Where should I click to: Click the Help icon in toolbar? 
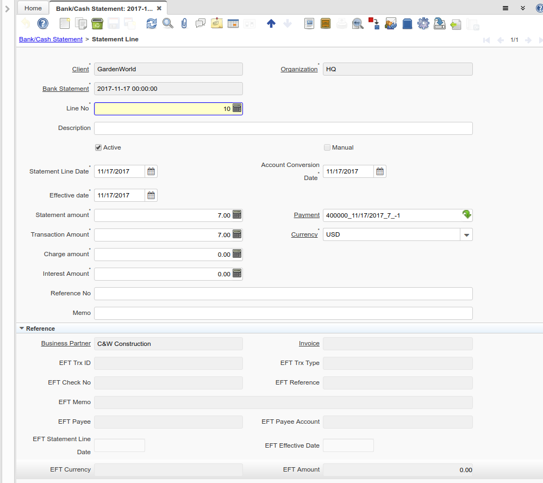43,23
